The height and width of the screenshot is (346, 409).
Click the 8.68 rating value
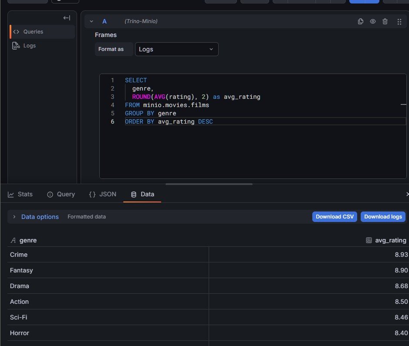(401, 286)
